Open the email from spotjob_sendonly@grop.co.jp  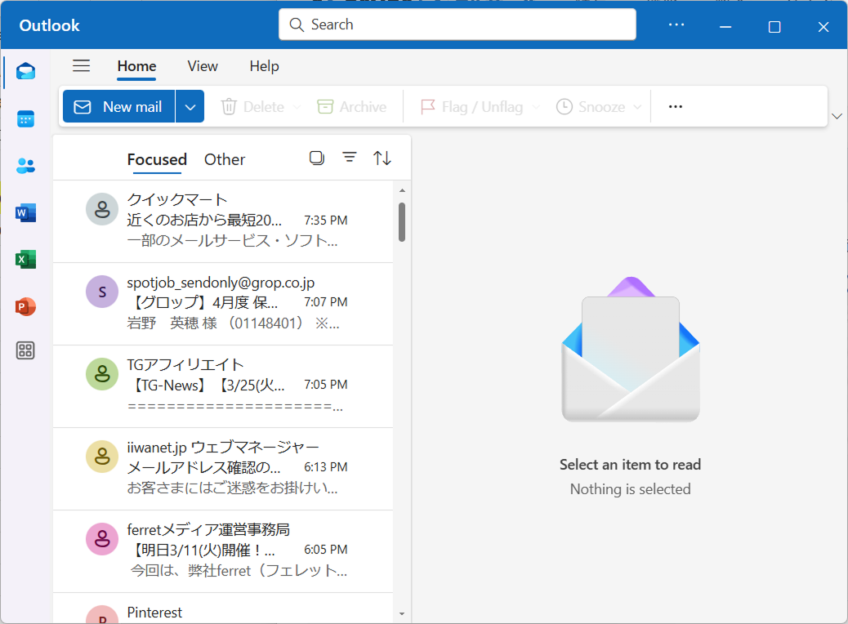pyautogui.click(x=223, y=304)
